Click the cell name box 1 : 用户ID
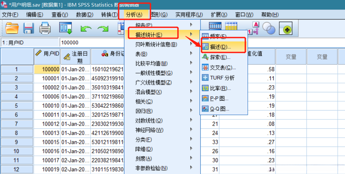This screenshot has width=345, height=174. tap(30, 43)
